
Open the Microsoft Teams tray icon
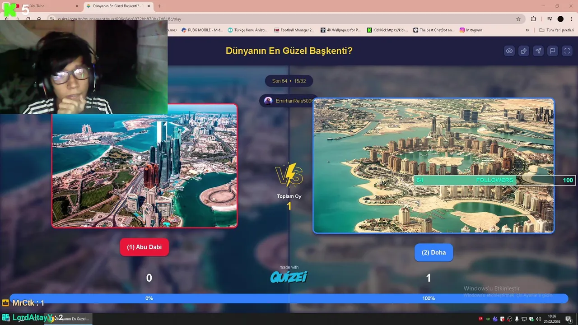tap(495, 319)
